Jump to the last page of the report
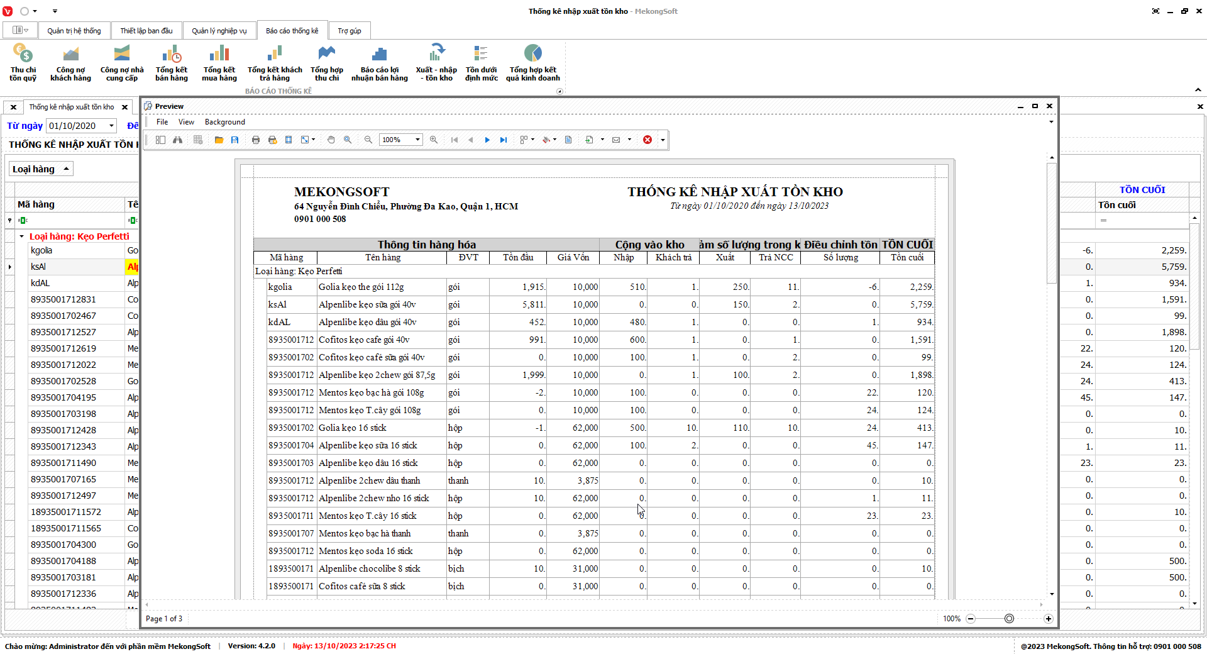This screenshot has width=1207, height=654. point(504,140)
